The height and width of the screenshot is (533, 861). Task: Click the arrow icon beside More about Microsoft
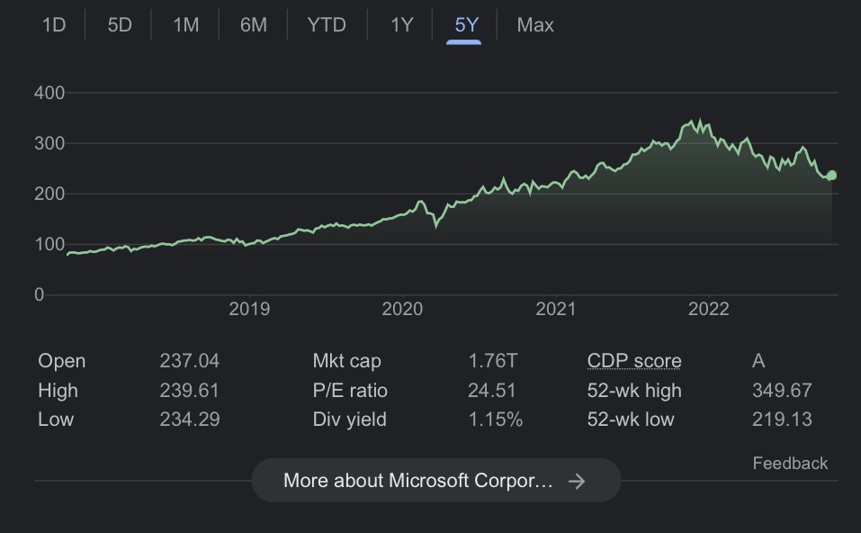click(577, 481)
